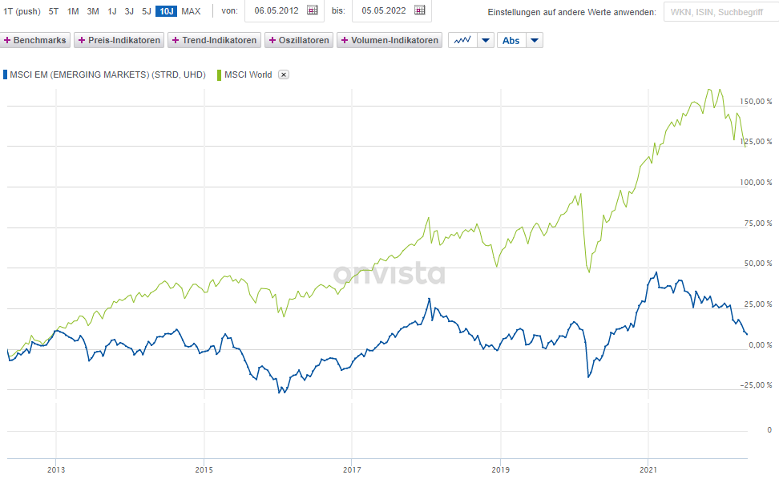Remove the MSCI World benchmark
Screen dimensions: 779x479
[x=284, y=74]
